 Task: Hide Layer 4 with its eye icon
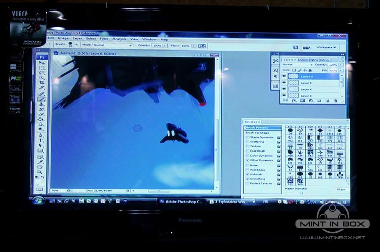tap(284, 89)
